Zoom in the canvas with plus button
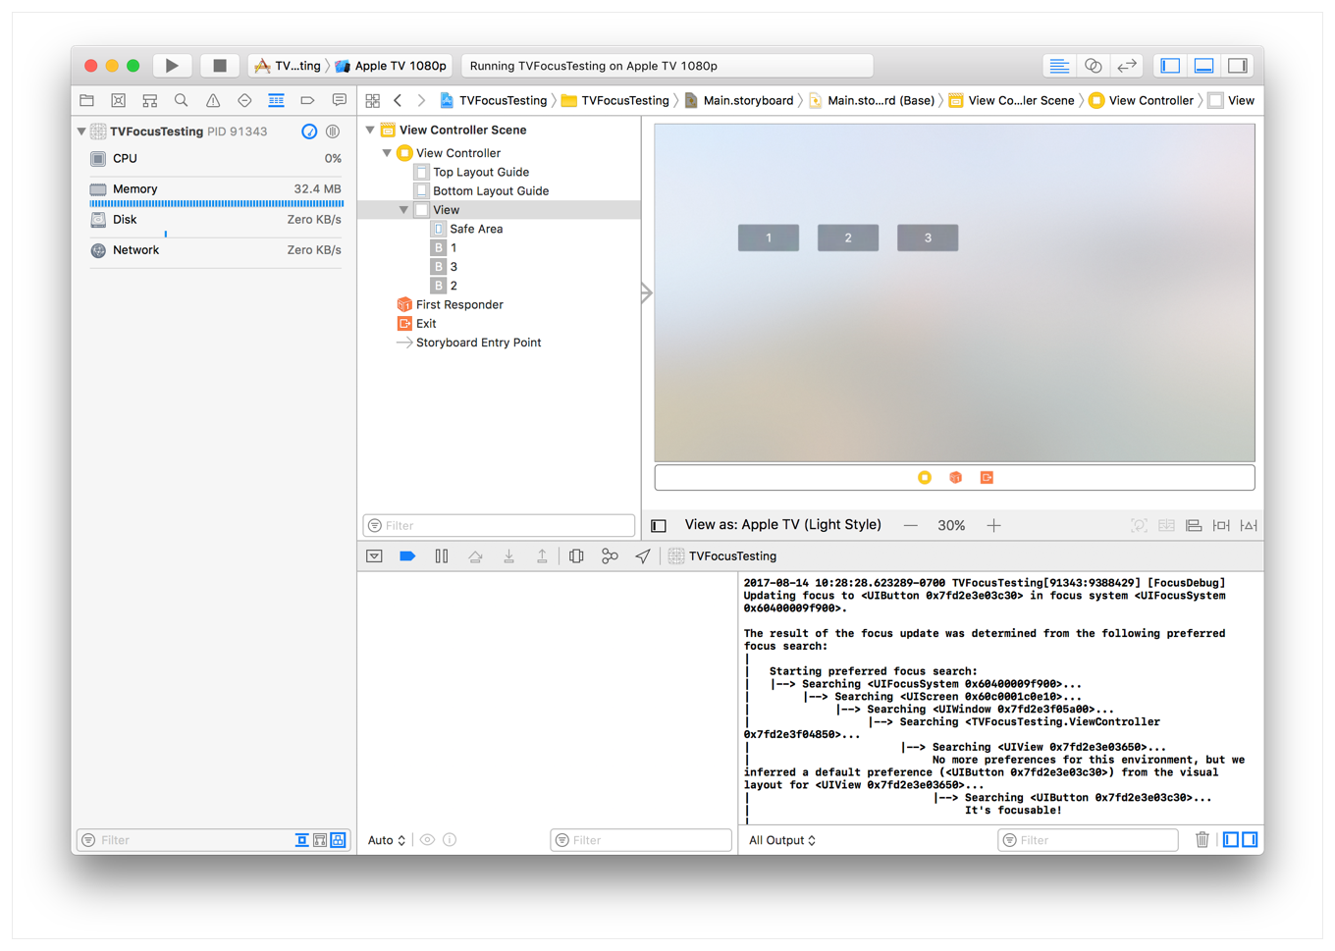Viewport: 1335px width, 951px height. (x=993, y=526)
